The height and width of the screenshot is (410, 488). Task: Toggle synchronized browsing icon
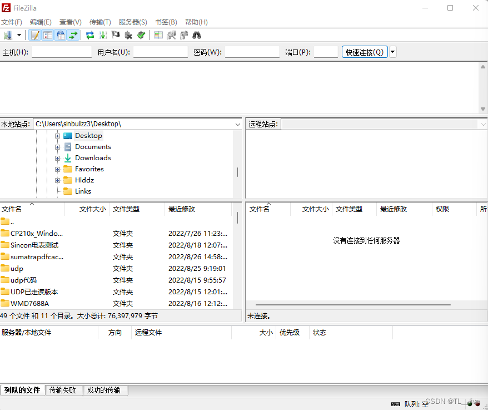[x=184, y=35]
